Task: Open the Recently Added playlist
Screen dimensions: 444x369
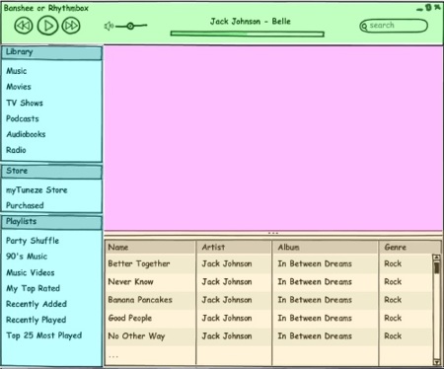Action: click(37, 304)
